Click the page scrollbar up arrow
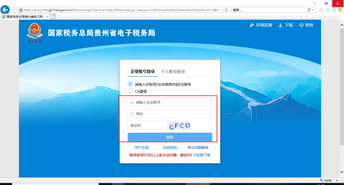 point(341,25)
